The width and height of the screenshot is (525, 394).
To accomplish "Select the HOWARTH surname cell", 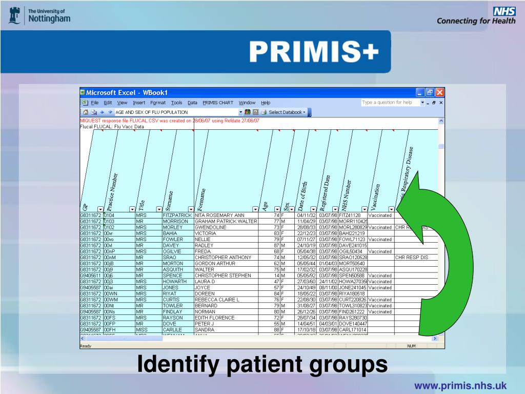I will click(x=178, y=282).
